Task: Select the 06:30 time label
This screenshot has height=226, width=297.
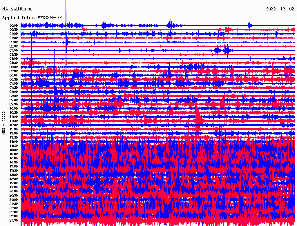Action: coord(14,79)
